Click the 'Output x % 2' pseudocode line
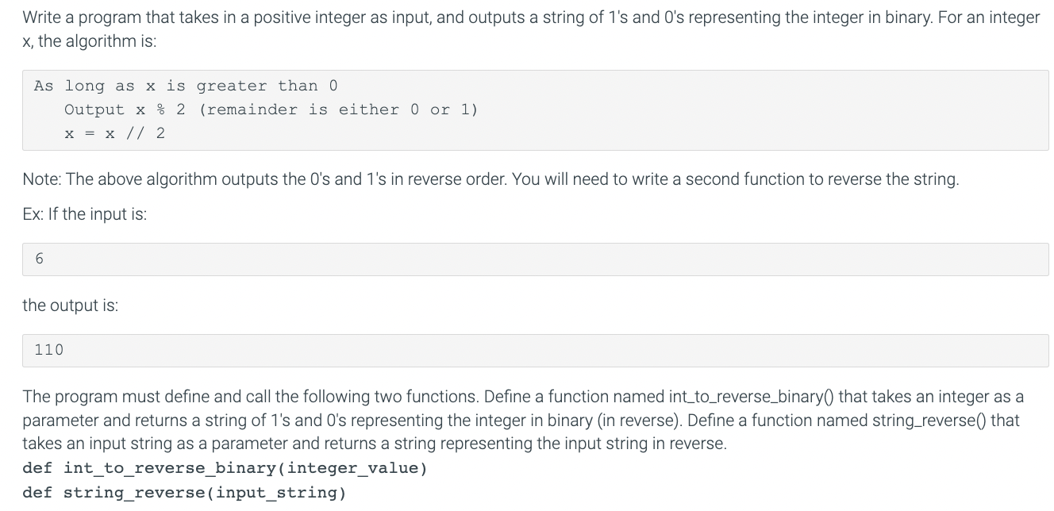Viewport: 1054px width, 511px height. (x=125, y=109)
